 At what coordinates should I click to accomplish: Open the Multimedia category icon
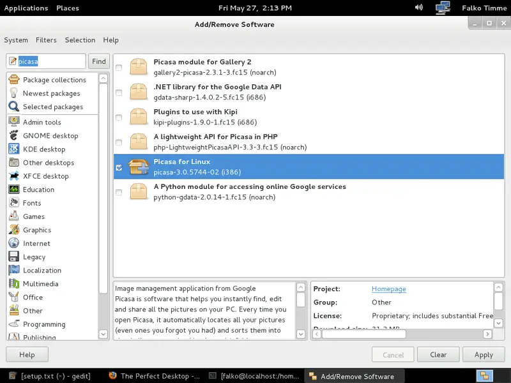tap(13, 283)
